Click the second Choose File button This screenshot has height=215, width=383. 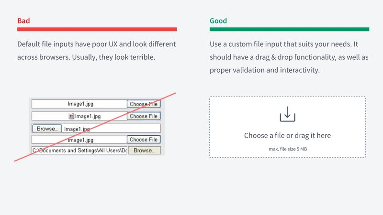tap(143, 116)
